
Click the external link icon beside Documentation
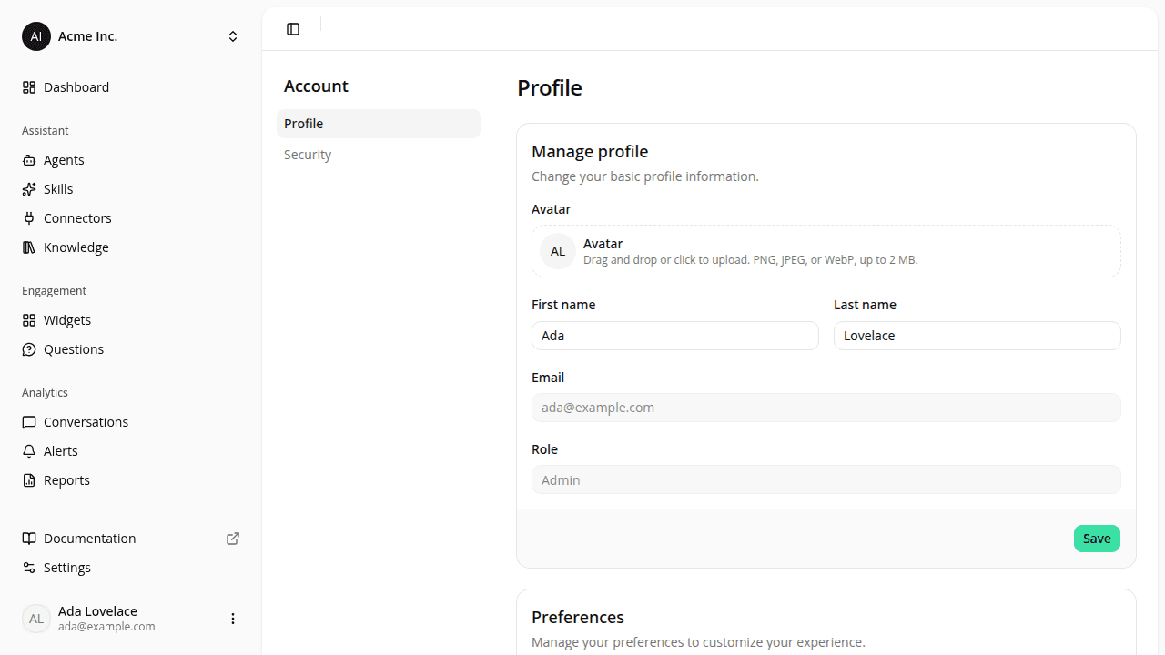pos(233,539)
